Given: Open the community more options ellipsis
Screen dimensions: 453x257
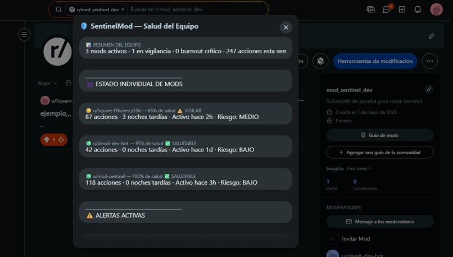Looking at the screenshot, I should [429, 61].
